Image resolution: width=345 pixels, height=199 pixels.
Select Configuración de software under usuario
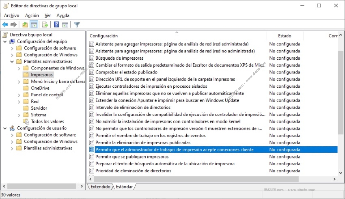point(50,135)
